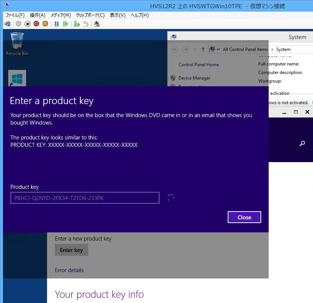This screenshot has width=313, height=303.
Task: Minimize the PC settings window
Action: coord(284,112)
